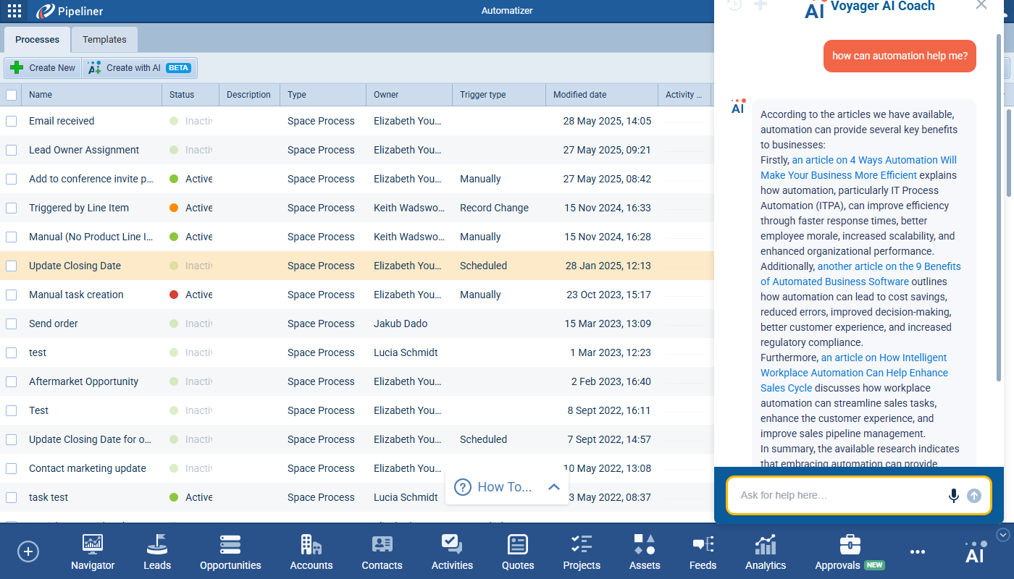Click the microphone icon in chat input
Viewport: 1014px width, 579px height.
tap(954, 496)
